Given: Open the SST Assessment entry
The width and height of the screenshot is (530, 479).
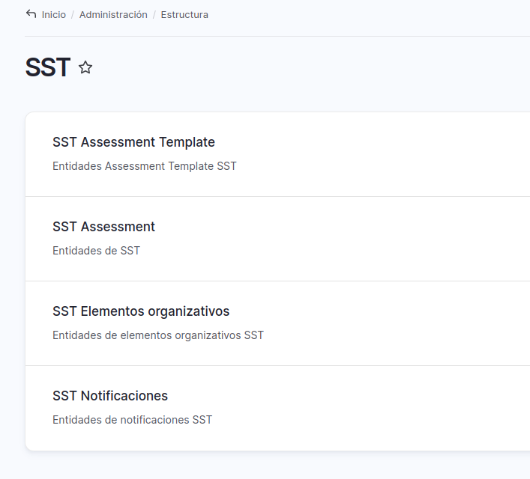Looking at the screenshot, I should click(103, 227).
